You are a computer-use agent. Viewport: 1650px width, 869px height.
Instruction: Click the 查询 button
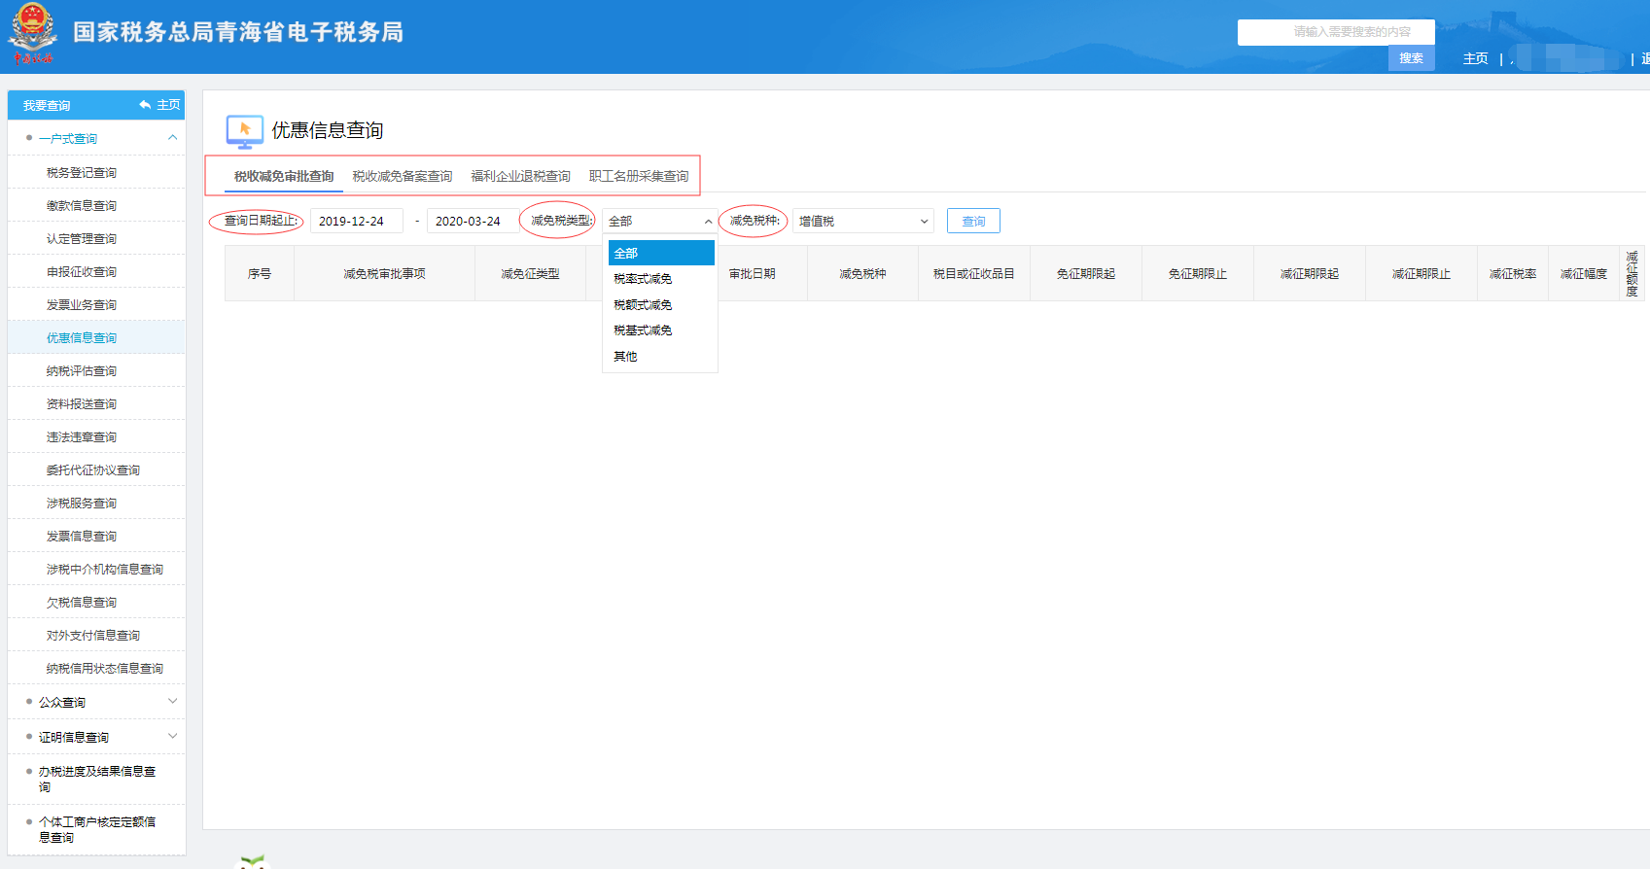point(973,222)
